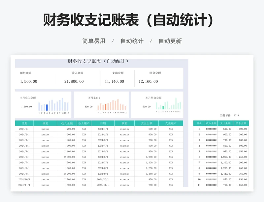Click the 本月结余金额 chart label
This screenshot has height=202, width=264.
[x=153, y=98]
